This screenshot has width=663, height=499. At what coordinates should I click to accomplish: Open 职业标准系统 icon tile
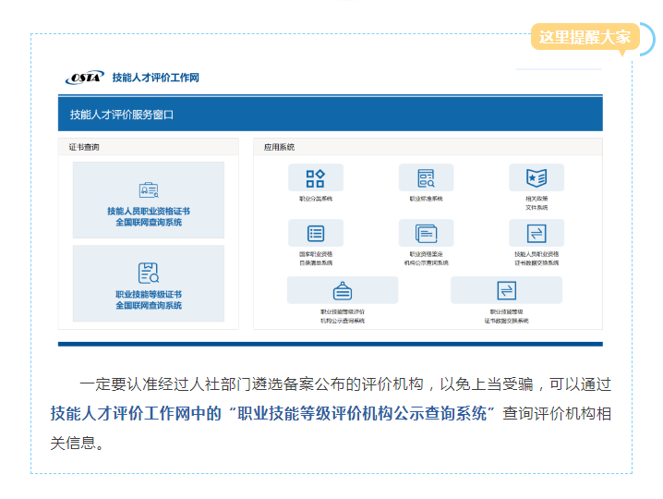click(x=426, y=178)
